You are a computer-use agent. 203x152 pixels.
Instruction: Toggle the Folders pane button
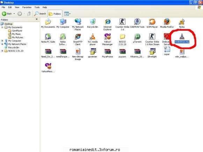click(55, 14)
